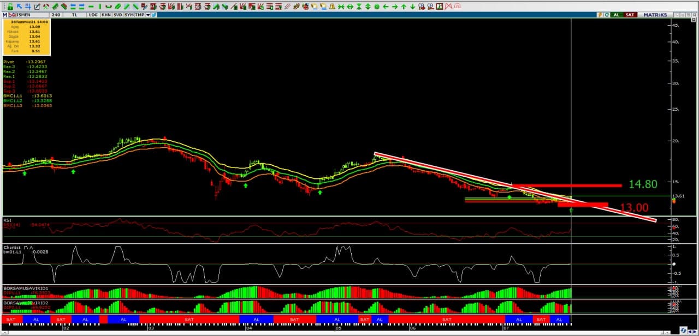Open the Twitter share icon

tap(155, 15)
